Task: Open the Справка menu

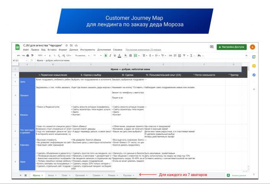Action: click(118, 50)
